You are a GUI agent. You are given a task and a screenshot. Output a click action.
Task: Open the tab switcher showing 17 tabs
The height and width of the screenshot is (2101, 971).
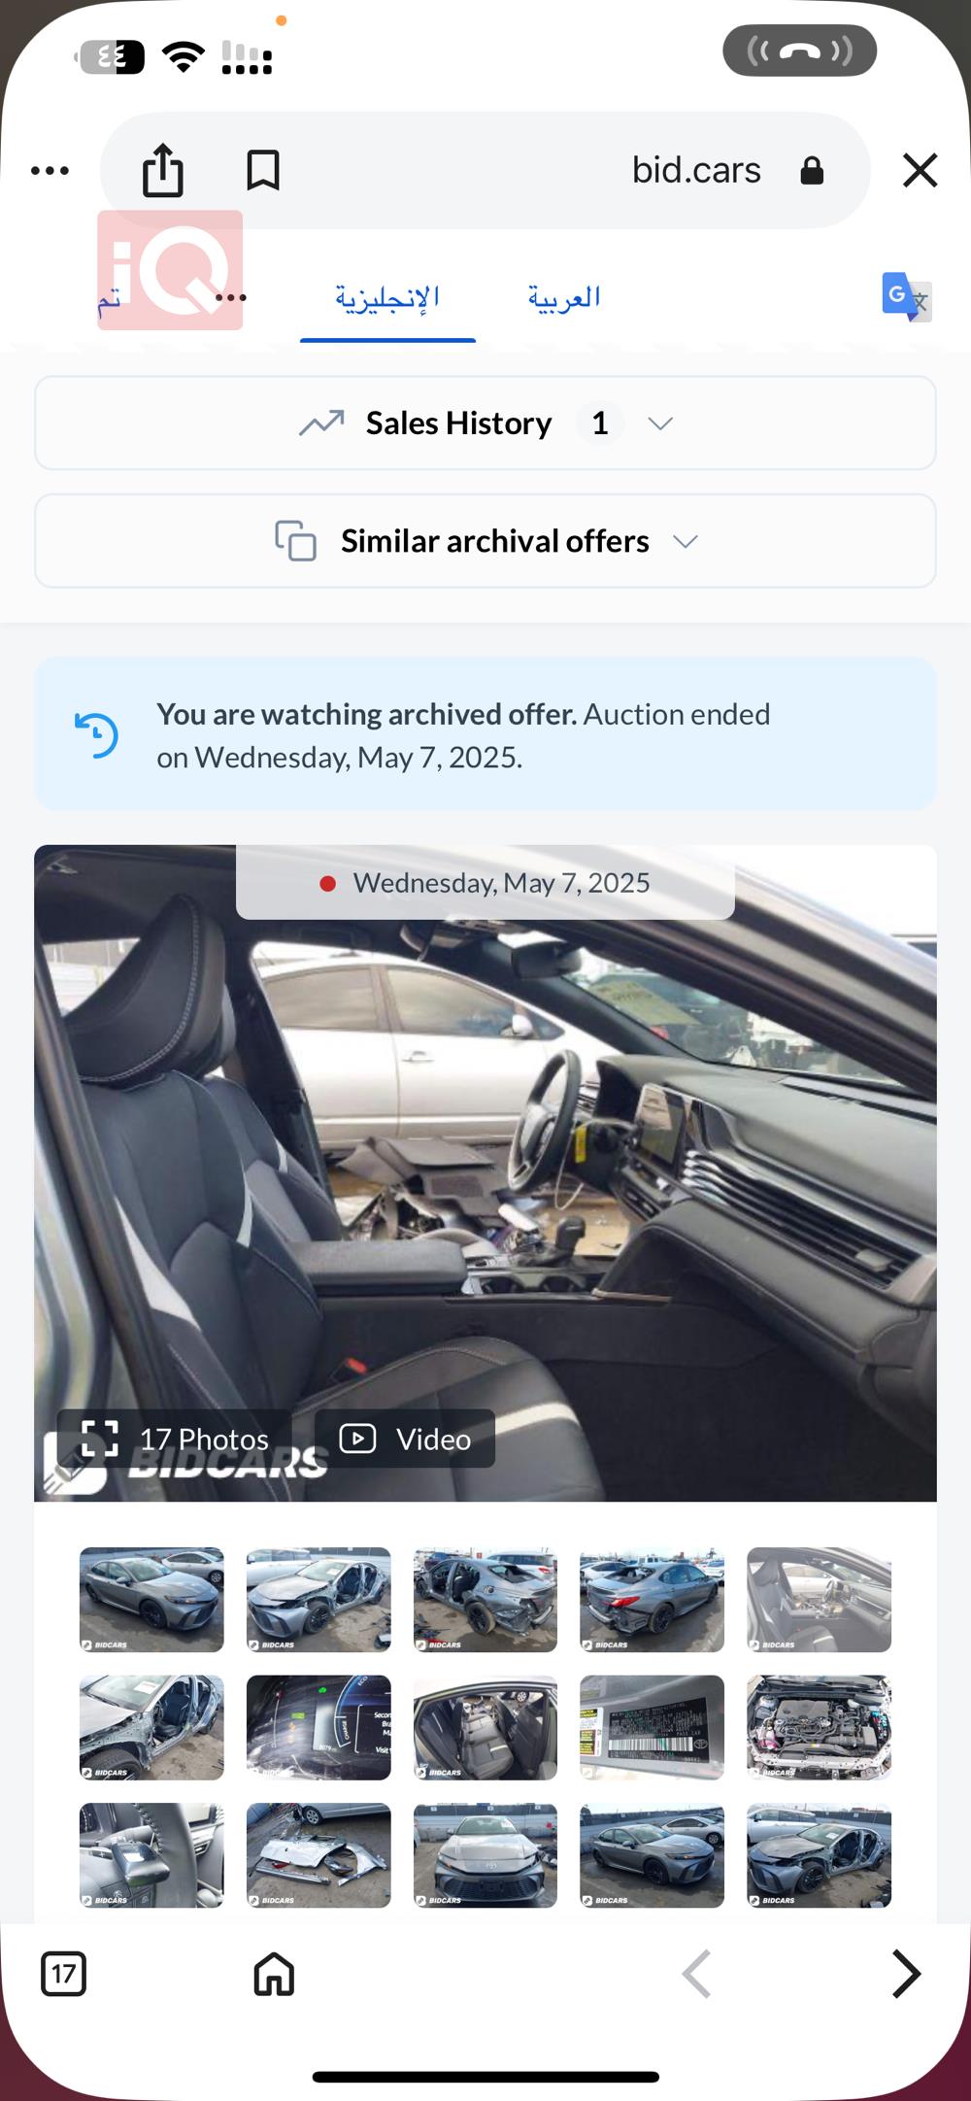[x=64, y=1974]
